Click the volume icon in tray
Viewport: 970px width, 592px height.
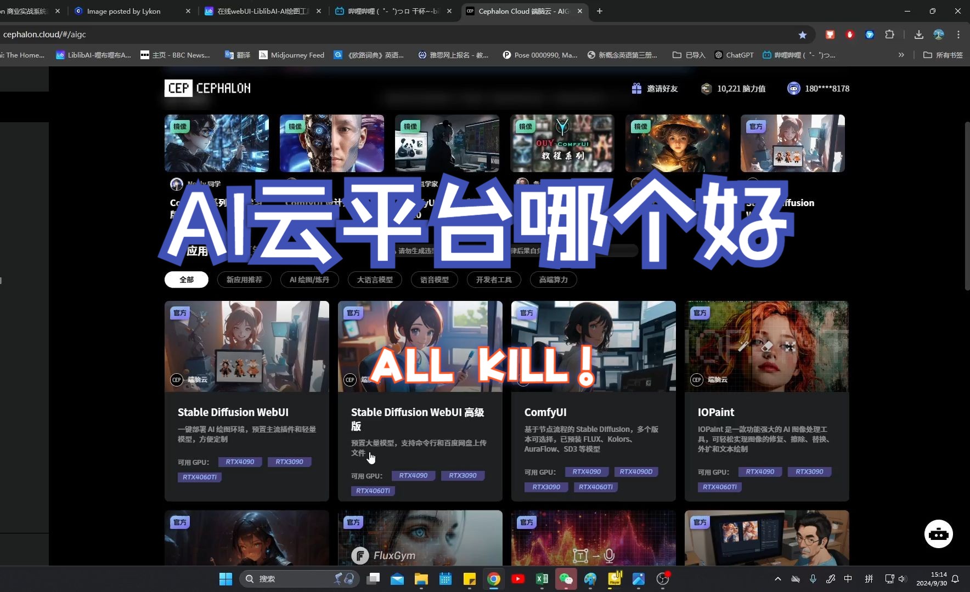tap(903, 579)
